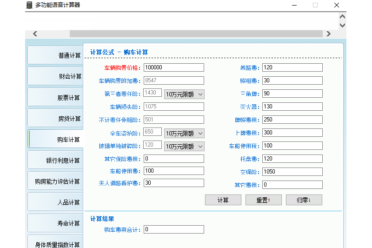Click the 照相费 input field
The width and height of the screenshot is (372, 248).
point(292,80)
